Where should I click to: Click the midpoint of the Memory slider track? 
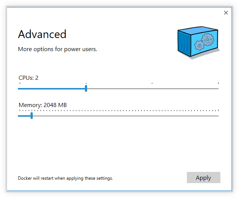pyautogui.click(x=118, y=116)
